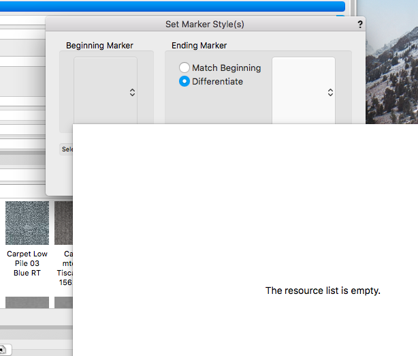Viewport: 418px width, 356px height.
Task: Select the gray texture thumbnail below Carpet Low Pile
Action: coord(27,303)
